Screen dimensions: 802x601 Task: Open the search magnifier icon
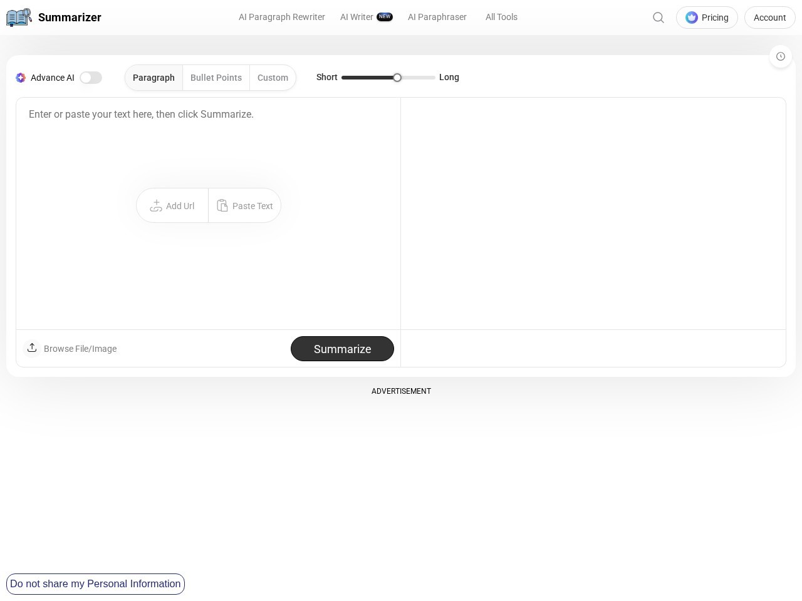point(659,18)
